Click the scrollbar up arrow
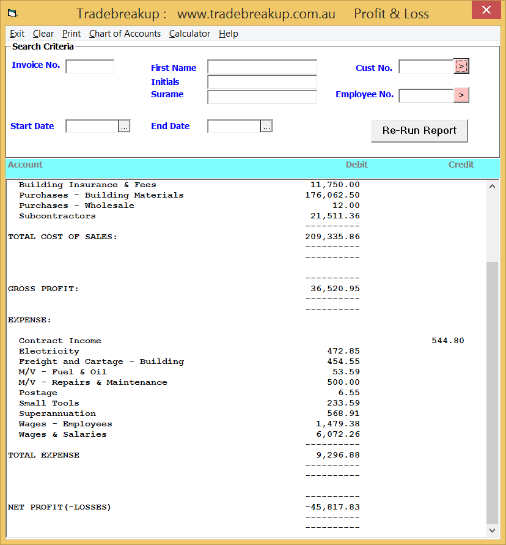 tap(492, 187)
